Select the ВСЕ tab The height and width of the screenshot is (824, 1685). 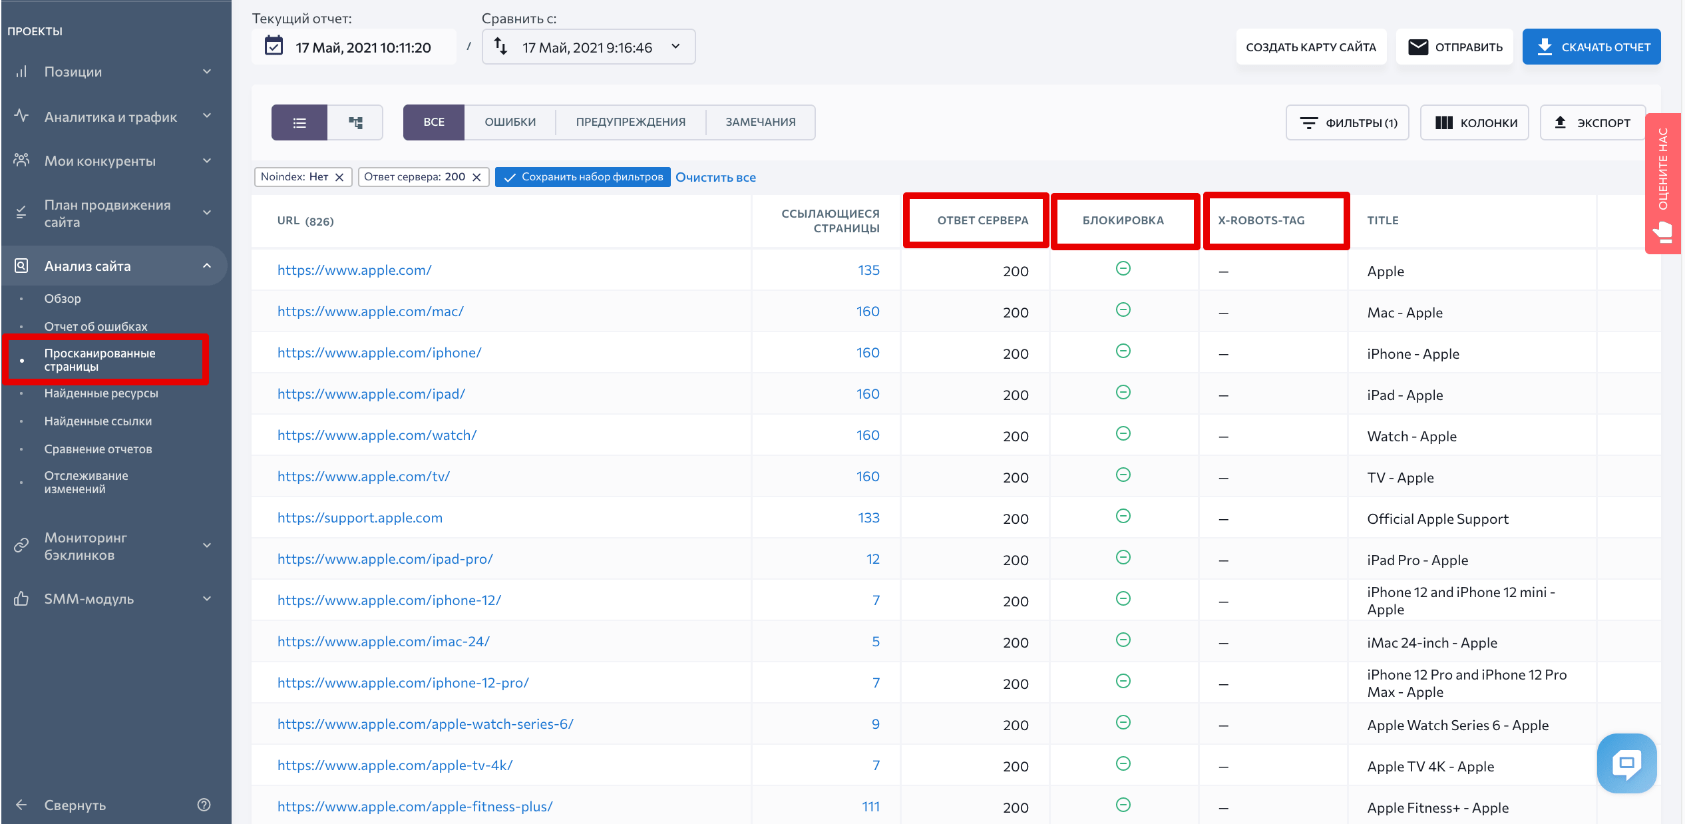434,122
